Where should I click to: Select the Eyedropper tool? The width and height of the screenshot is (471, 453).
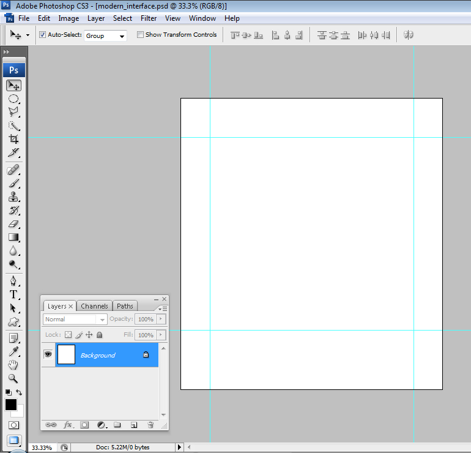coord(13,352)
